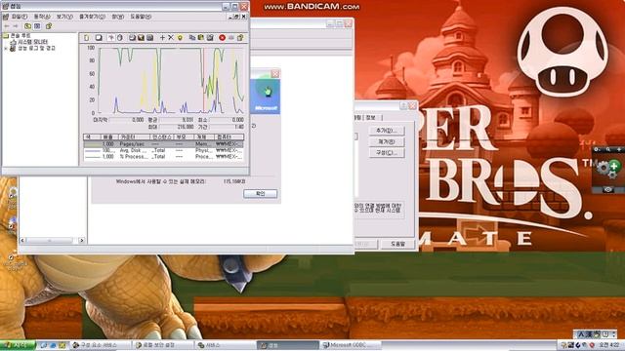
Task: Open 보기(V) menu
Action: pyautogui.click(x=64, y=17)
